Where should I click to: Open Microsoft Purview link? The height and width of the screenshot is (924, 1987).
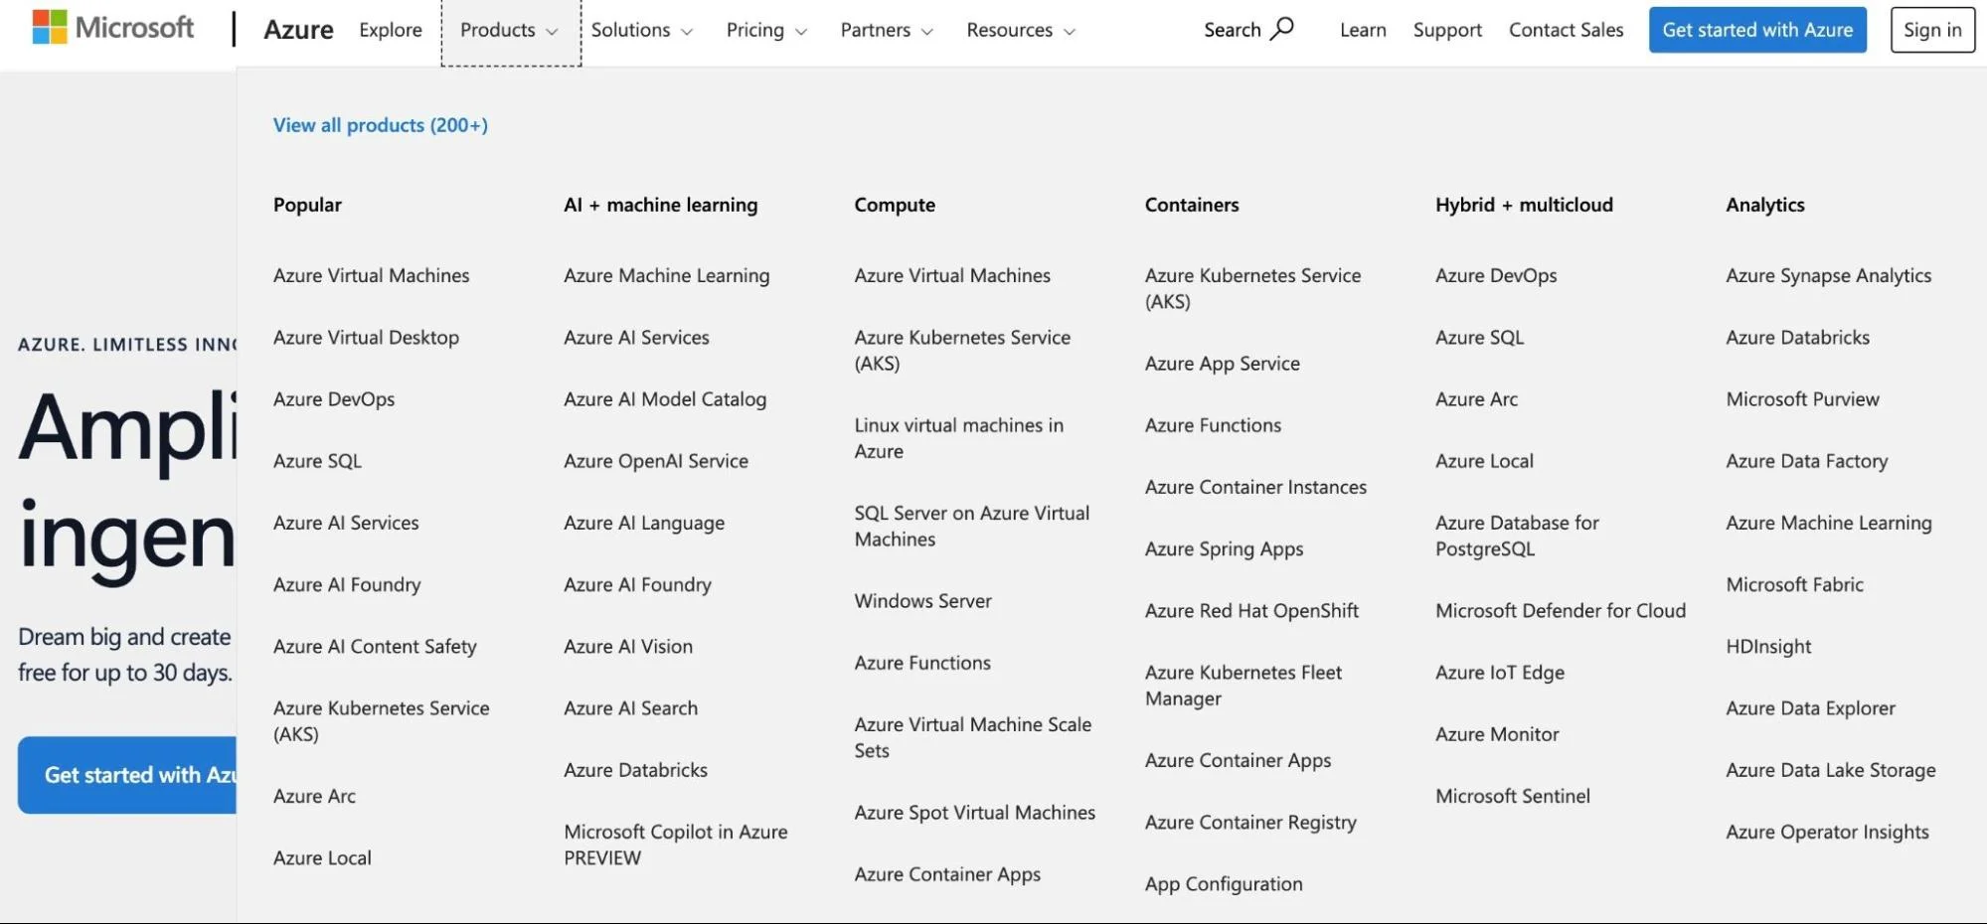click(1803, 399)
